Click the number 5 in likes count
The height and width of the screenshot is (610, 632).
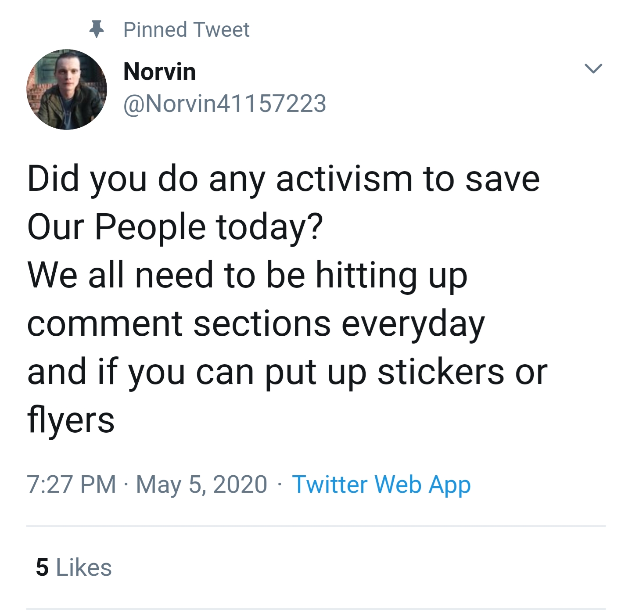point(42,567)
